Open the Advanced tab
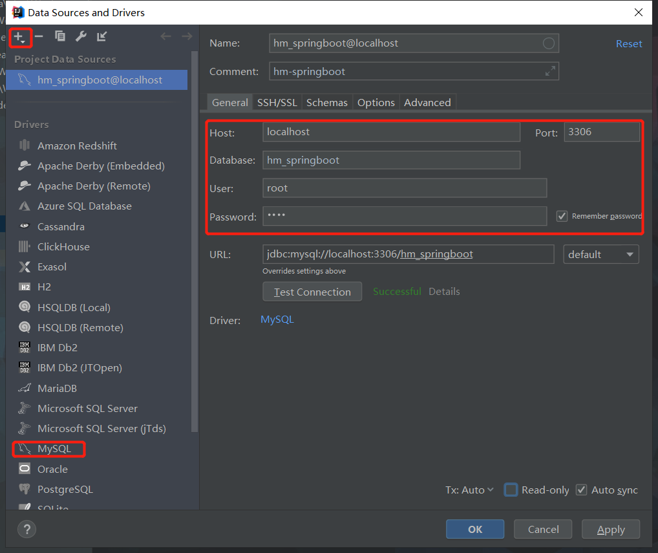 coord(427,102)
